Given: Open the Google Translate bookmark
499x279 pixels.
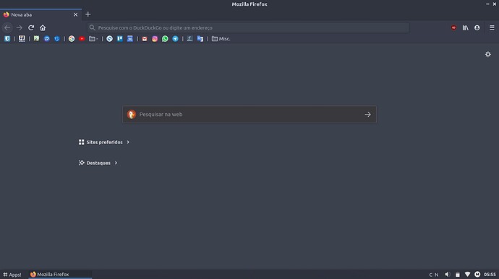Looking at the screenshot, I should [x=200, y=39].
